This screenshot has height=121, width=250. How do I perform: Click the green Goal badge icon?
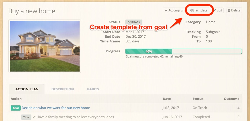pyautogui.click(x=16, y=108)
